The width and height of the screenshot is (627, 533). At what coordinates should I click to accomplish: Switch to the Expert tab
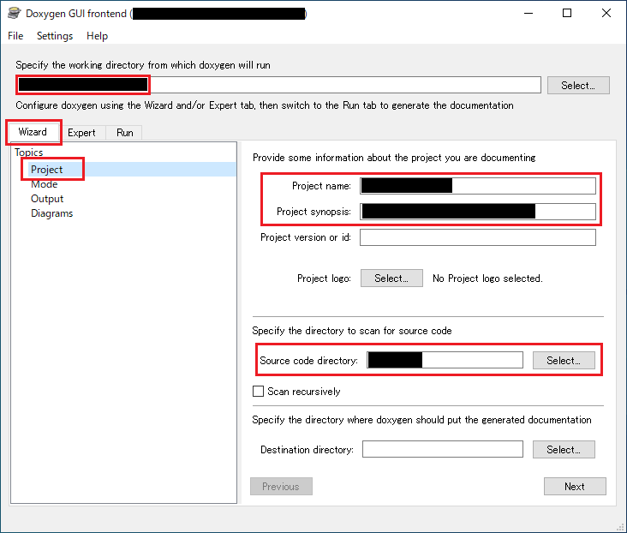(81, 133)
